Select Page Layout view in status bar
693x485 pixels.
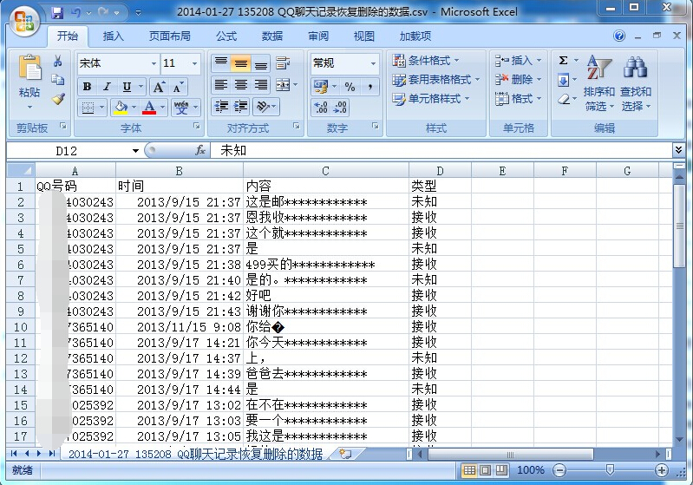485,470
